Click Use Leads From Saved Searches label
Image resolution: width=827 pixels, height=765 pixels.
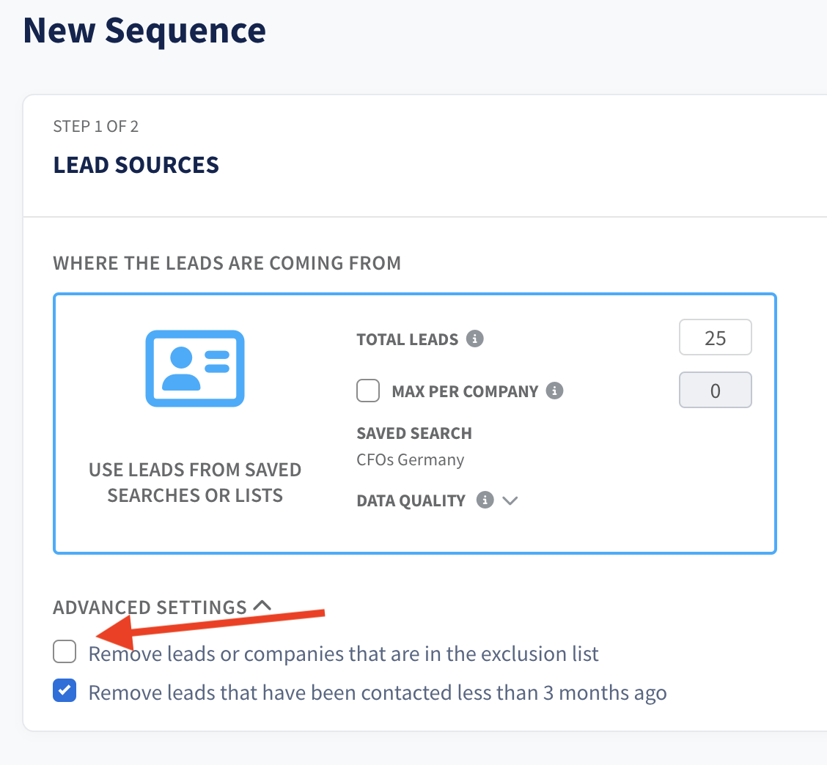194,482
